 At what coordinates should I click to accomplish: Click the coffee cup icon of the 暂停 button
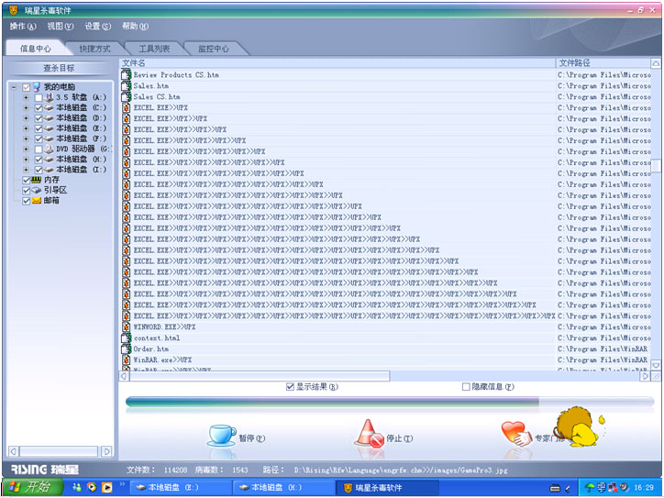click(221, 436)
